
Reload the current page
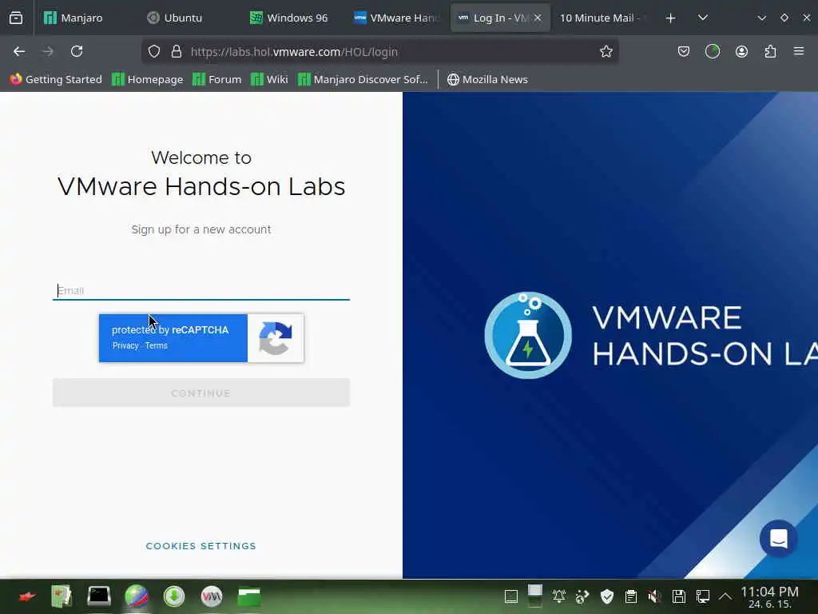tap(77, 51)
